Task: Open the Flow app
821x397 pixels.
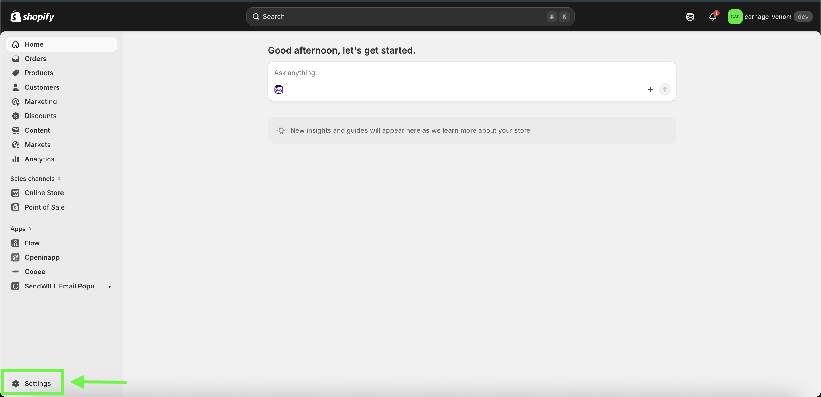Action: [x=32, y=243]
